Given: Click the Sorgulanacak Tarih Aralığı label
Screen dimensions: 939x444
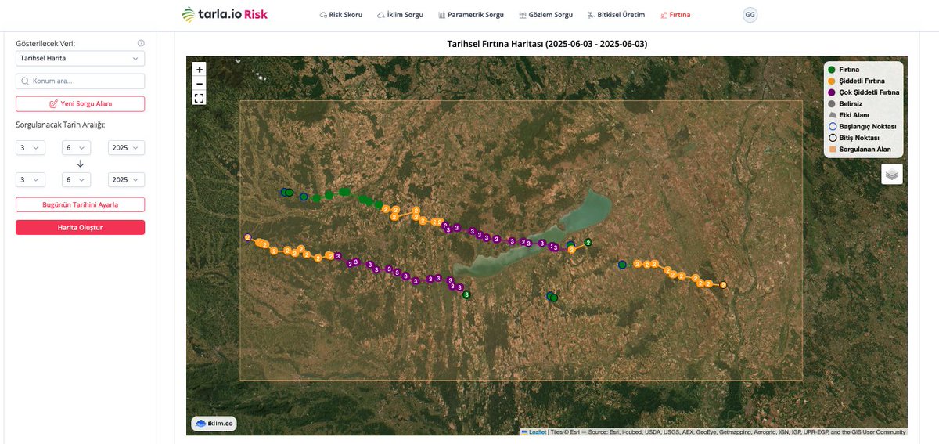Looking at the screenshot, I should coord(60,125).
